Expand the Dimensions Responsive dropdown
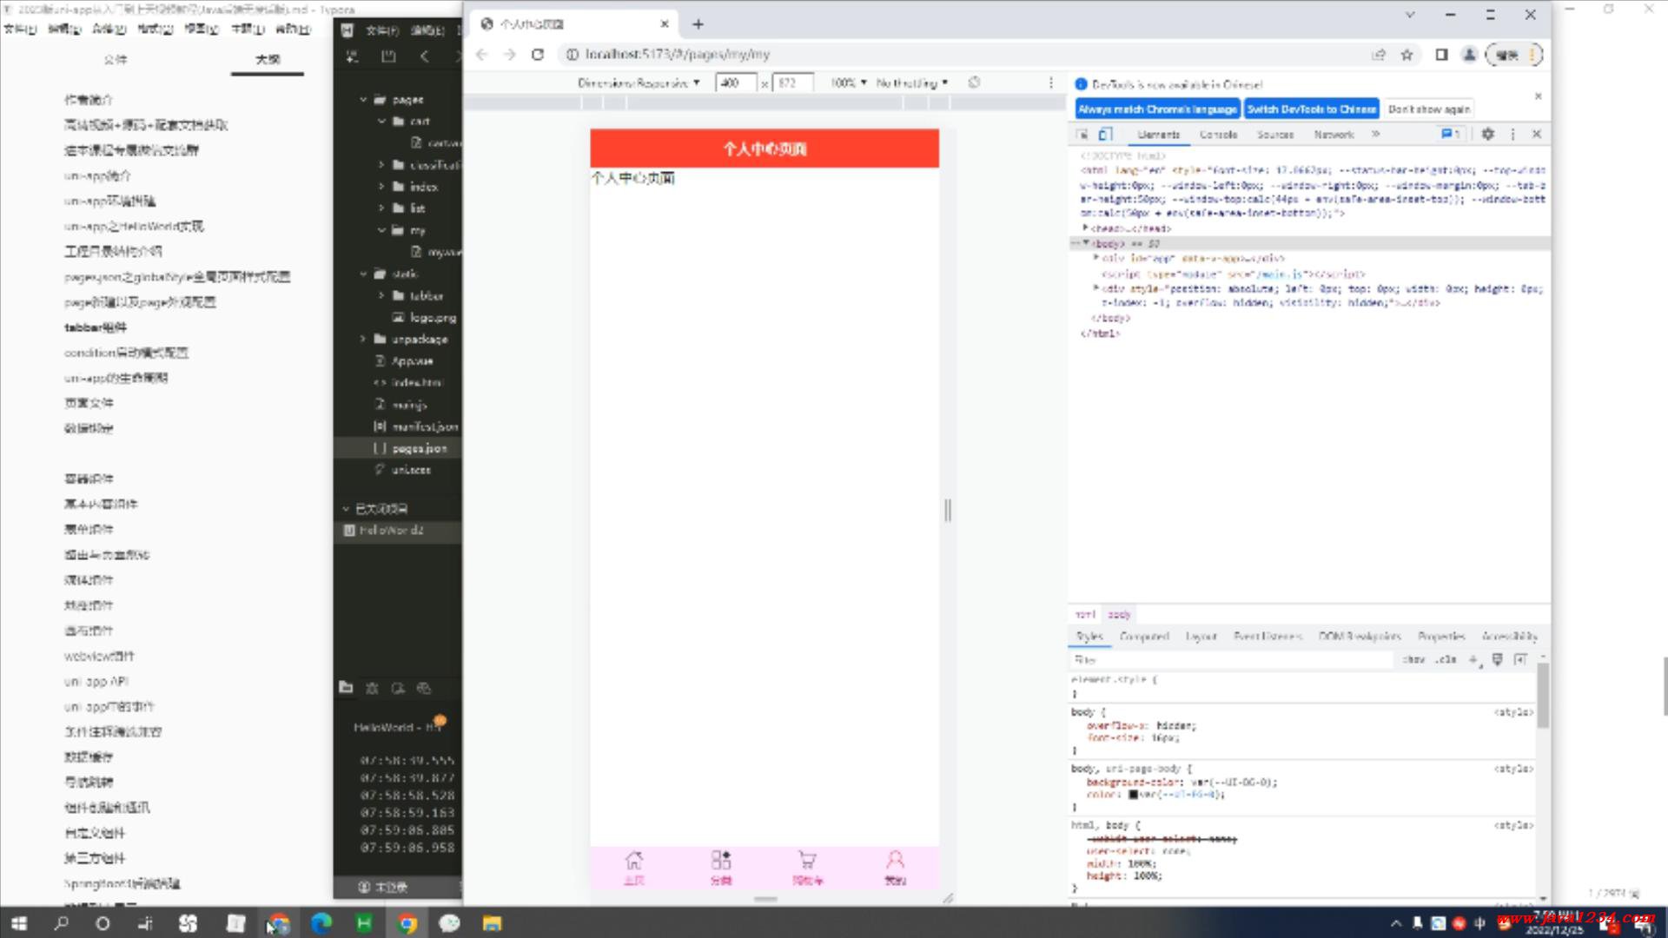The image size is (1668, 938). click(639, 83)
